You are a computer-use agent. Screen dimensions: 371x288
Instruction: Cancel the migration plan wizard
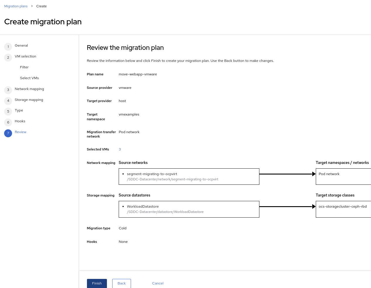158,283
